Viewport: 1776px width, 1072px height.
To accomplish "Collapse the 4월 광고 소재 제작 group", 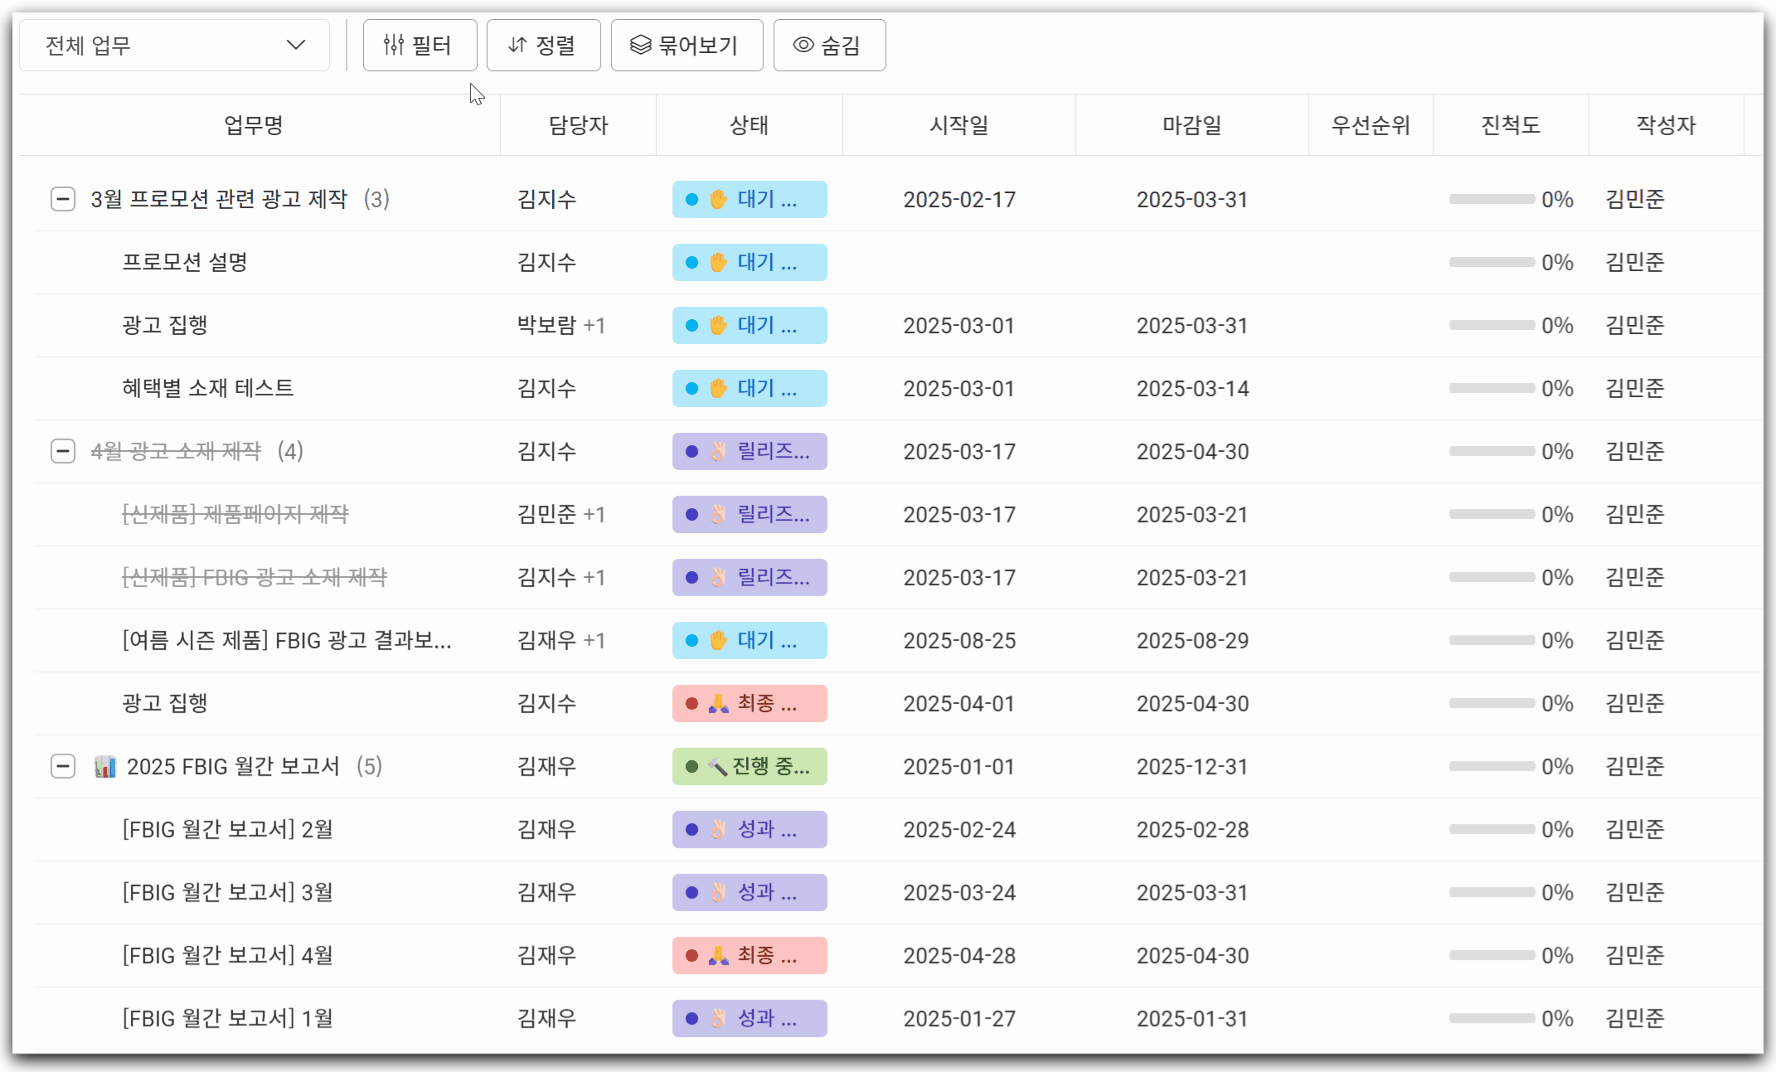I will click(x=63, y=451).
